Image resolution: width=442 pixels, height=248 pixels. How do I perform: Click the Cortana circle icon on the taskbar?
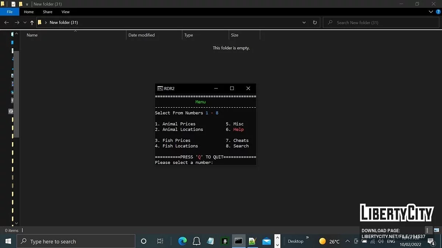click(144, 241)
